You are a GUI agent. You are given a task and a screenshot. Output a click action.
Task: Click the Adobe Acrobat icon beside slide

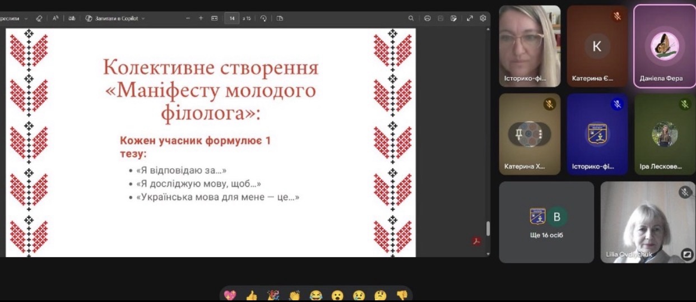[476, 241]
